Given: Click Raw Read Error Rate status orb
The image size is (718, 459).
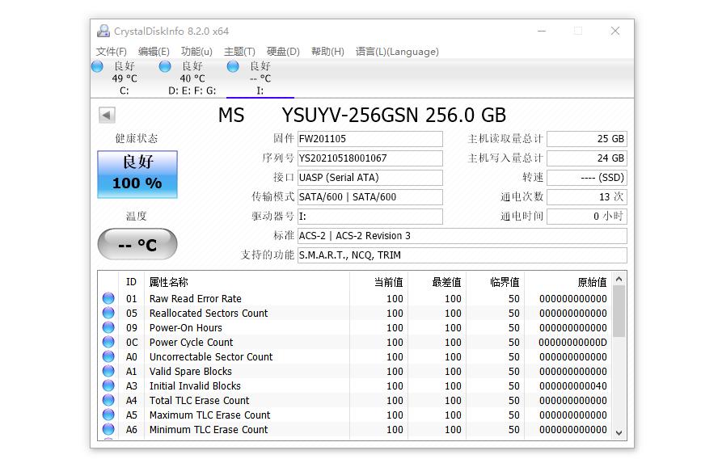Looking at the screenshot, I should click(108, 299).
